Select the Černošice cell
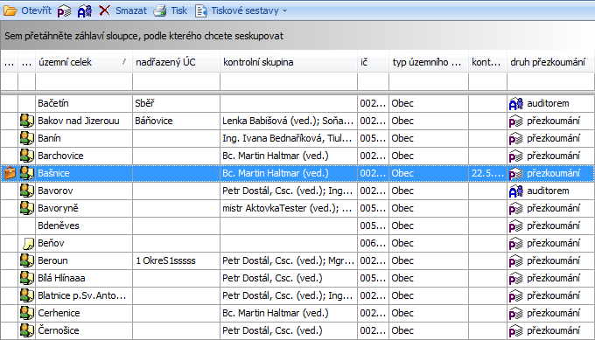This screenshot has height=340, width=595. pos(84,330)
